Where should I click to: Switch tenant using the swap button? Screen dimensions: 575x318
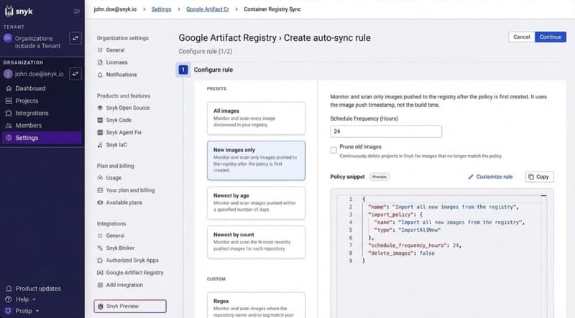75,38
